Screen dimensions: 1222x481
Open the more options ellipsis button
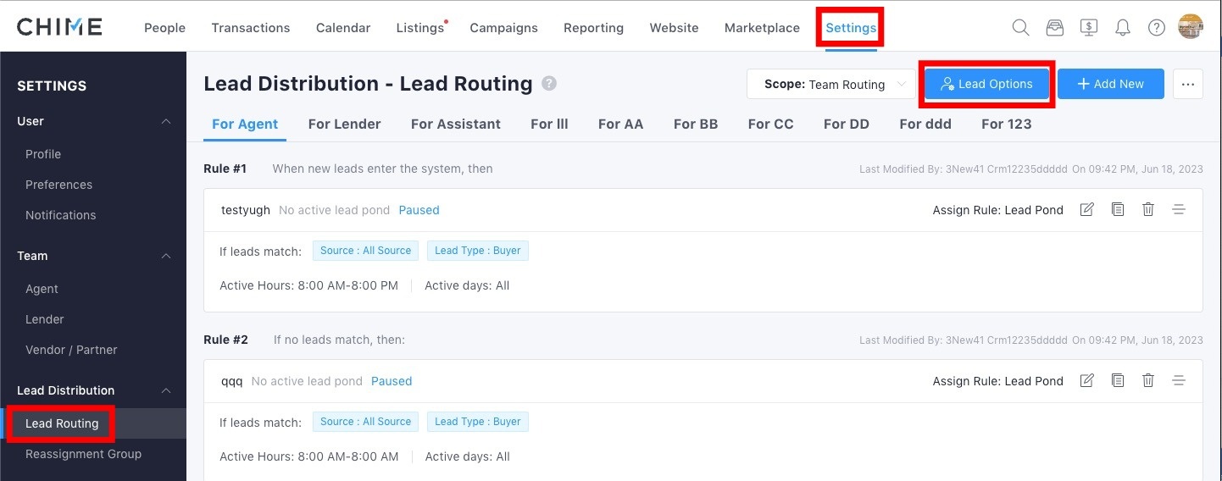1187,84
